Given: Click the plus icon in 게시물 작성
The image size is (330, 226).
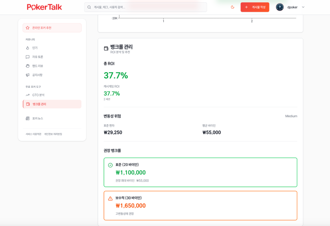Looking at the screenshot, I should point(246,7).
